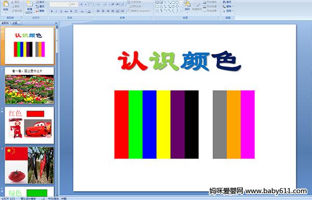Click the colorful 认识颜色 title on the slide

[x=179, y=61]
